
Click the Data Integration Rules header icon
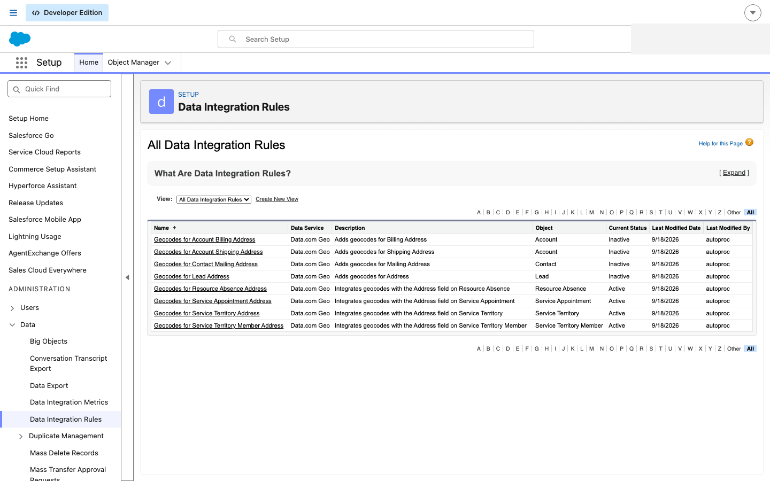(x=161, y=102)
